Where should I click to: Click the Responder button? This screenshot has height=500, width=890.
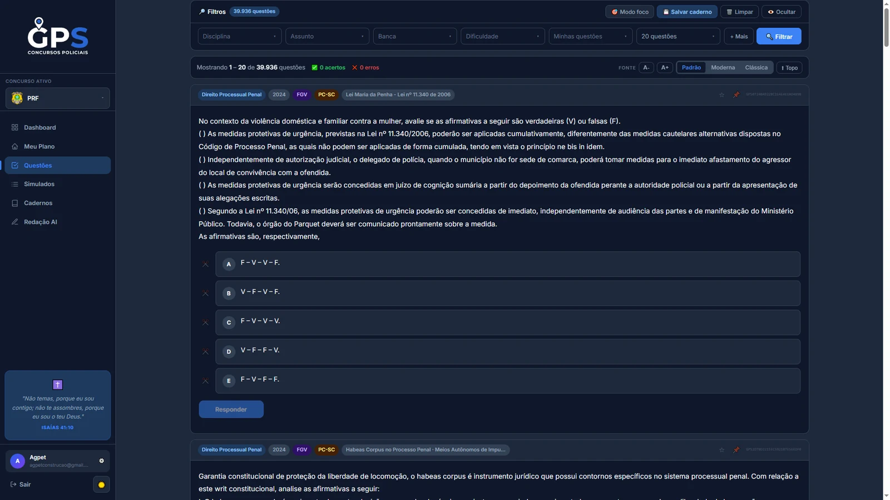[231, 409]
